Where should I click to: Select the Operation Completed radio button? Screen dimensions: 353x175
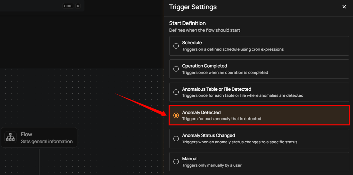tap(176, 69)
